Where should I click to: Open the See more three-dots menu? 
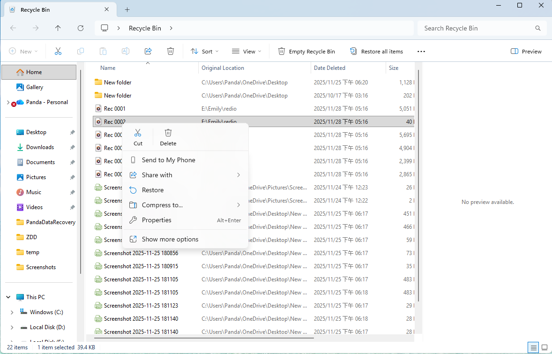(421, 52)
